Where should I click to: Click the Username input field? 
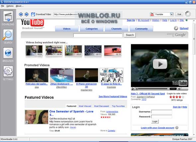162,112
